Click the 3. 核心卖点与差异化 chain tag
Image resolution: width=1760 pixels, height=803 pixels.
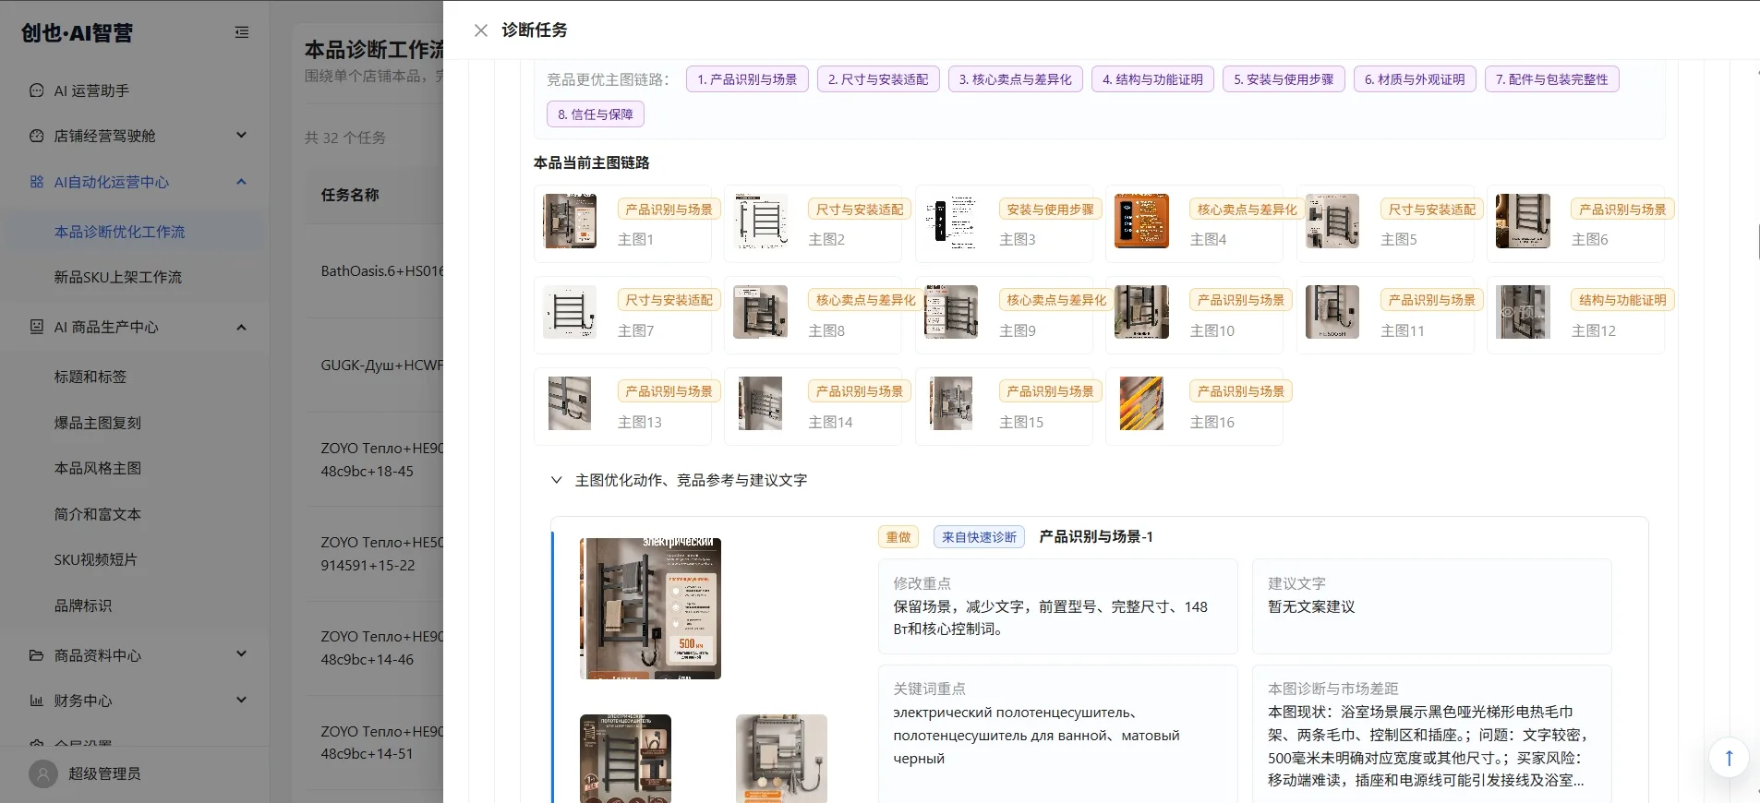point(1015,79)
